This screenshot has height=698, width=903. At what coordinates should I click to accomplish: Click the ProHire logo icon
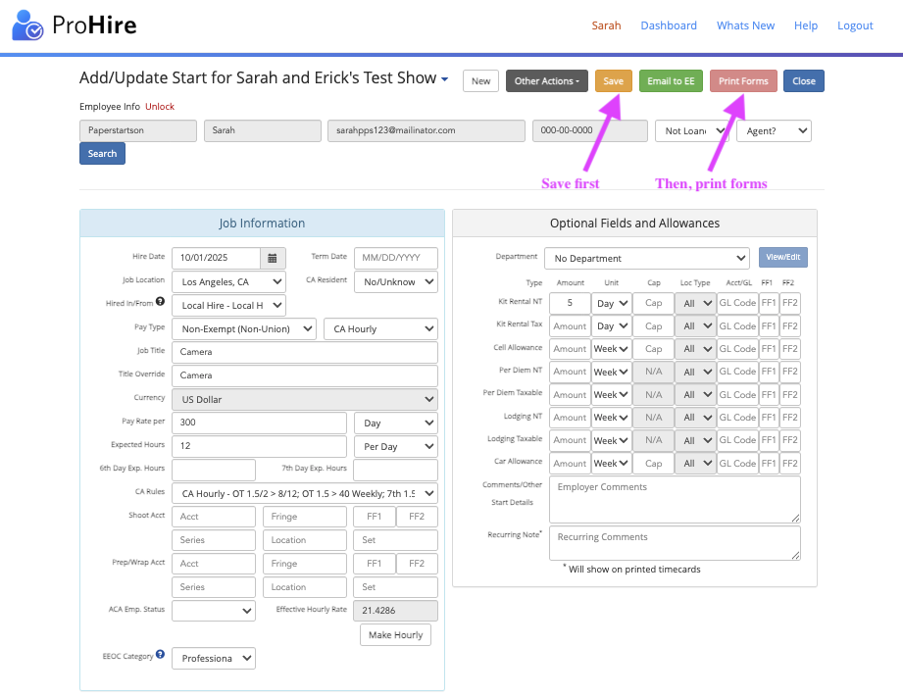27,25
